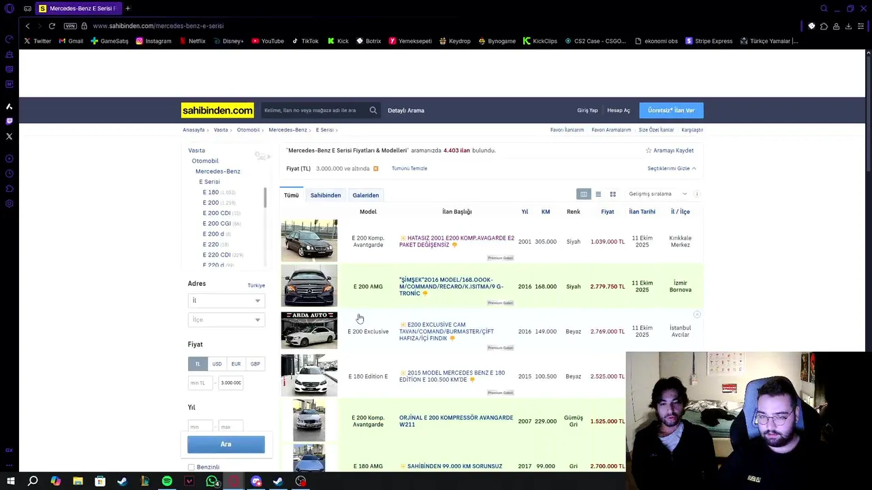Open the browser downloads icon
Screen dimensions: 872x490
tap(848, 26)
